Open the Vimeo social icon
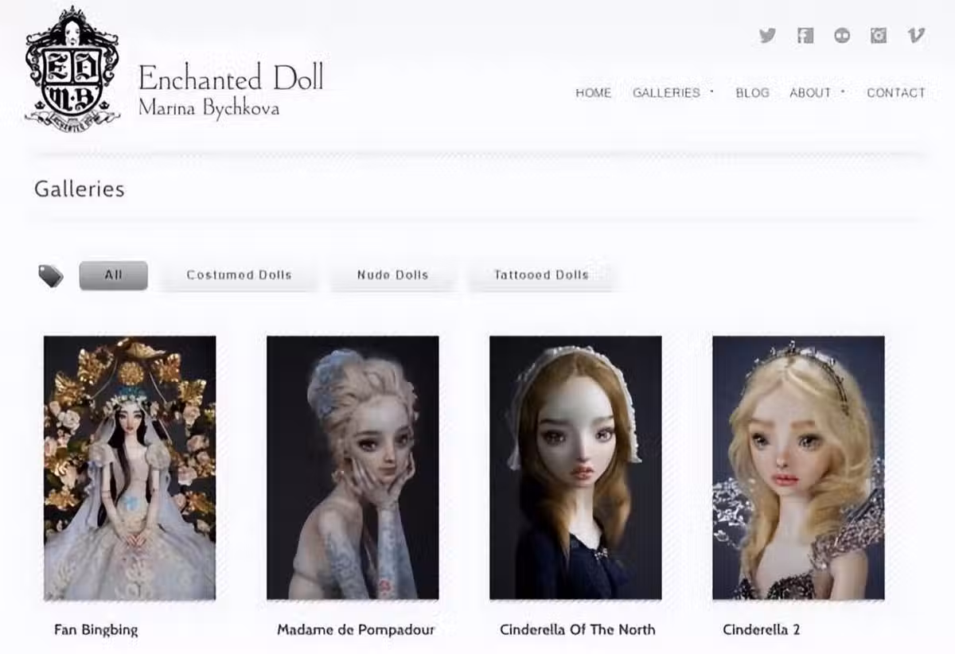Viewport: 955px width, 654px height. (916, 35)
